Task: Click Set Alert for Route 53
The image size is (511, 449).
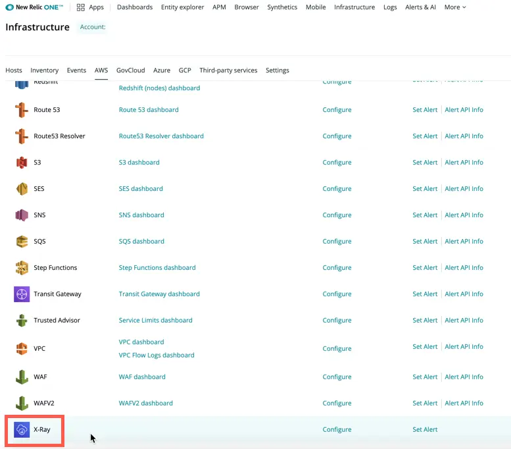Action: click(x=425, y=110)
